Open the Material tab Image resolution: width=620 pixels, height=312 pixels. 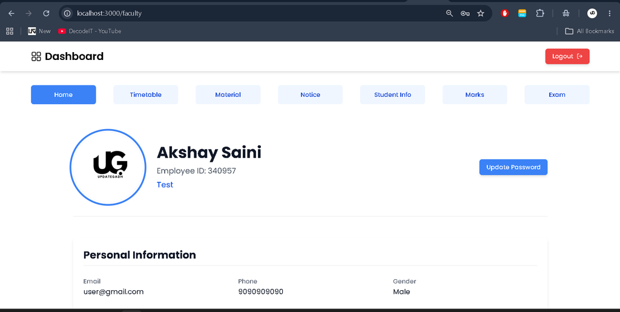point(228,95)
